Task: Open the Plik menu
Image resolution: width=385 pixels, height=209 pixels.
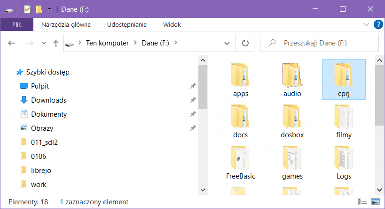Action: point(16,24)
